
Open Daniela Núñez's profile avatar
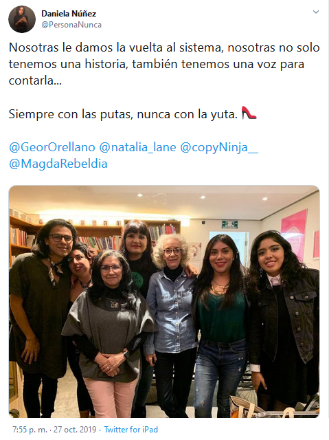(22, 19)
